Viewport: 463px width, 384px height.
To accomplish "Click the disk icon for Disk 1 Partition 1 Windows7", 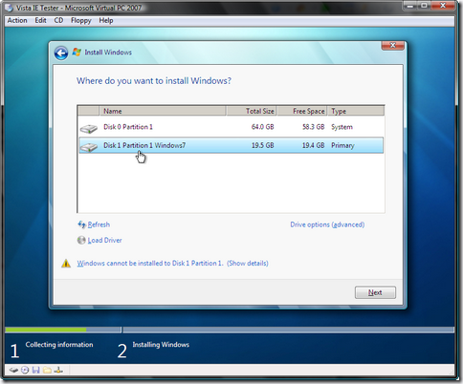I will pos(89,147).
